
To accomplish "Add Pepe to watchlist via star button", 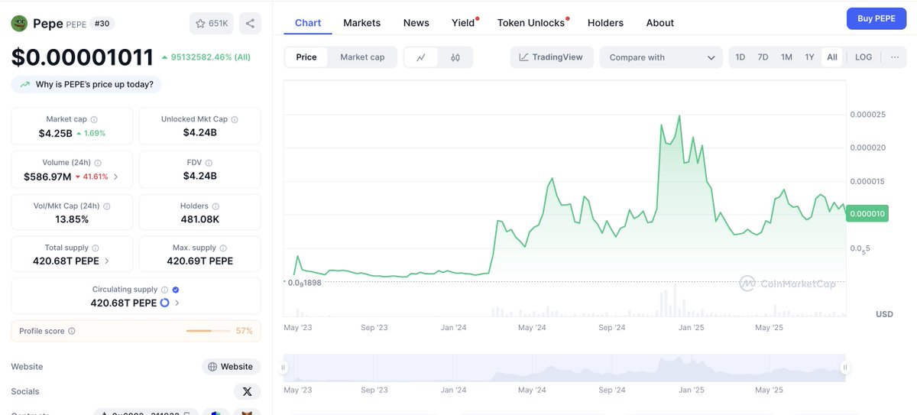I will (212, 24).
